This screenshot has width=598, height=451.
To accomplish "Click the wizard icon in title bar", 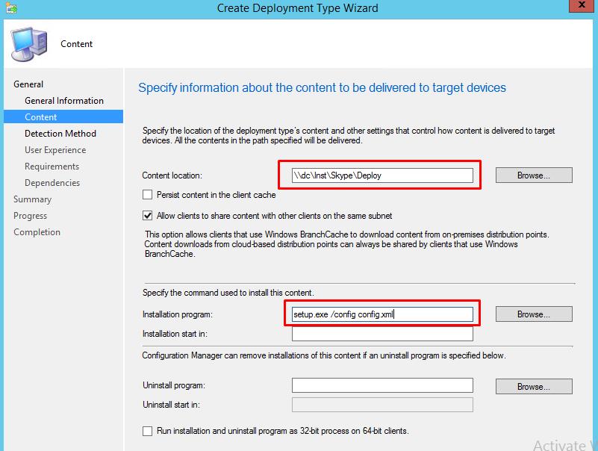I will point(9,8).
